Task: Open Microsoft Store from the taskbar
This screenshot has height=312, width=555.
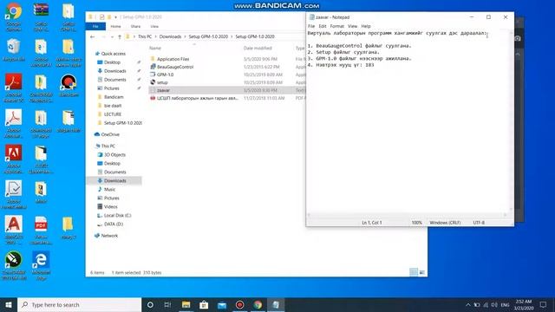Action: pos(204,304)
